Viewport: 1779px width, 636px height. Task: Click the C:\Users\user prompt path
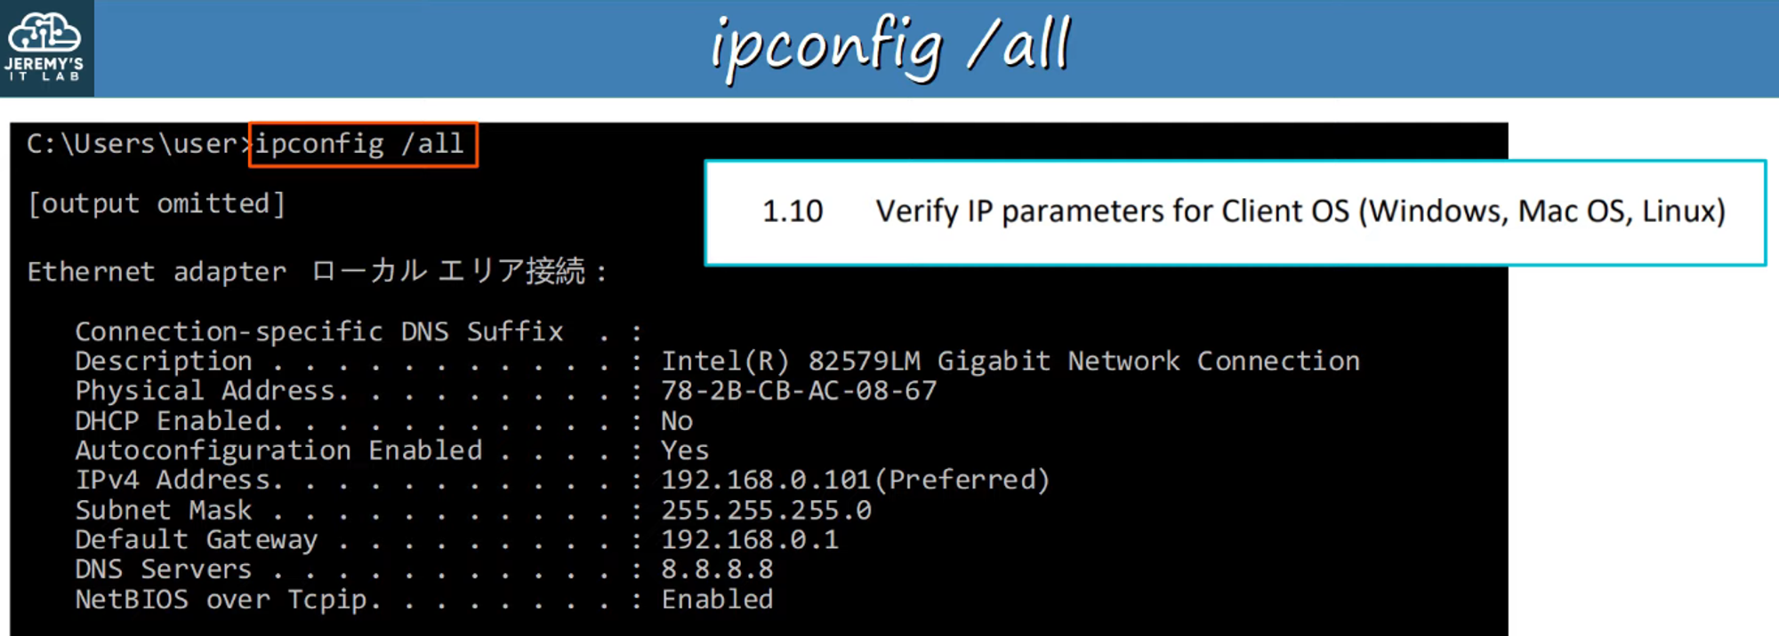point(133,144)
